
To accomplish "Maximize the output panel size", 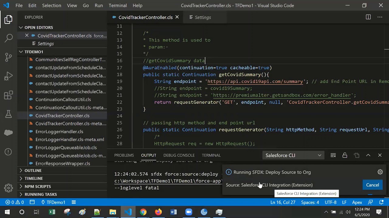I will [368, 155].
